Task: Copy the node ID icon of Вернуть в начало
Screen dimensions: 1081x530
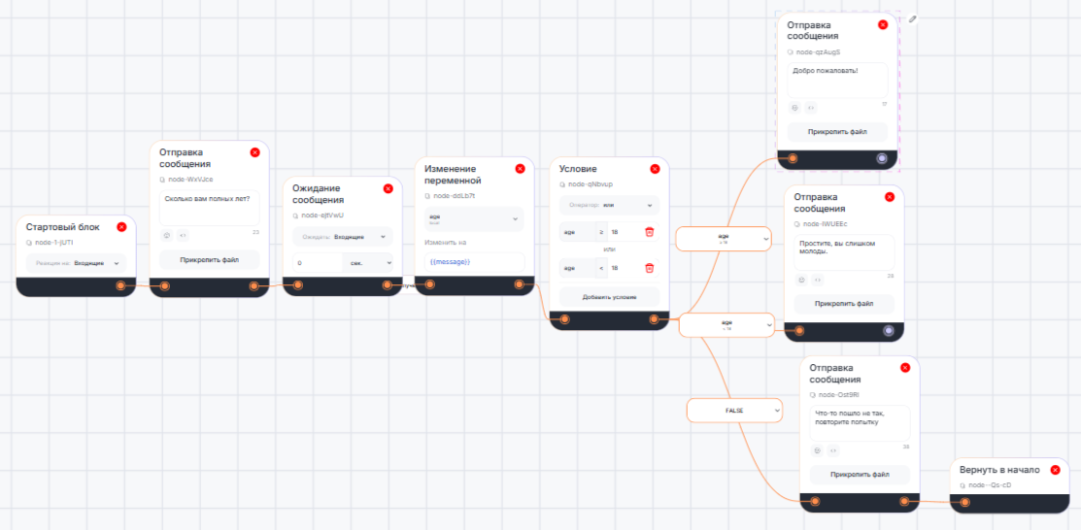Action: [x=963, y=484]
